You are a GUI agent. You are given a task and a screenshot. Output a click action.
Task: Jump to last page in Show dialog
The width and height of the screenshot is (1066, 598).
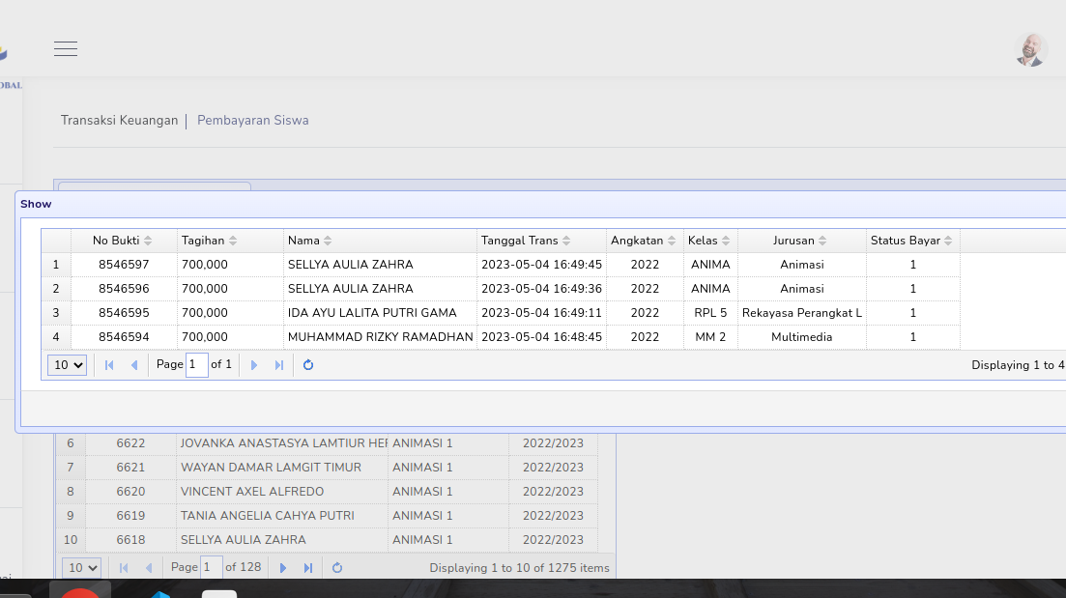coord(279,365)
